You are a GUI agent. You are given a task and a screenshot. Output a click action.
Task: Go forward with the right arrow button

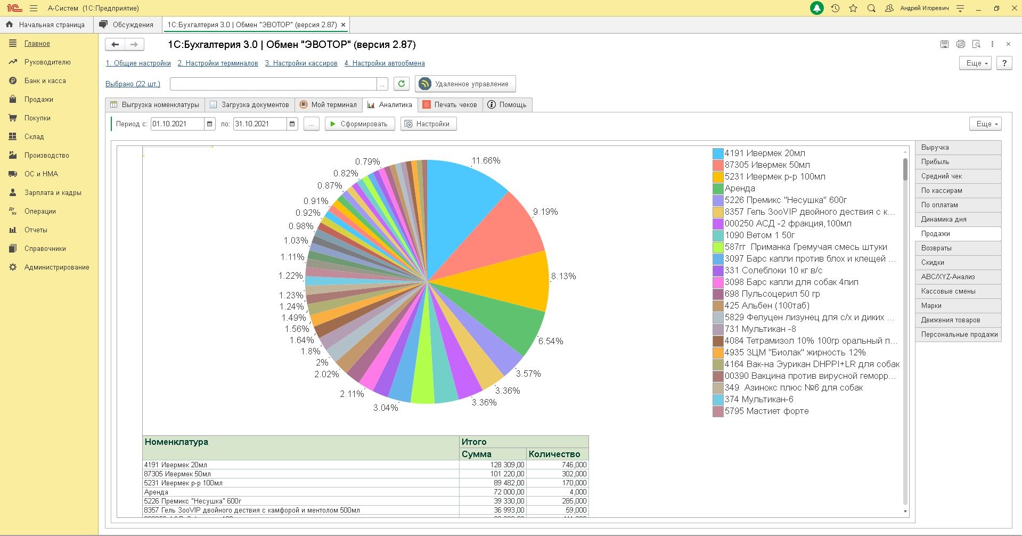(x=134, y=44)
